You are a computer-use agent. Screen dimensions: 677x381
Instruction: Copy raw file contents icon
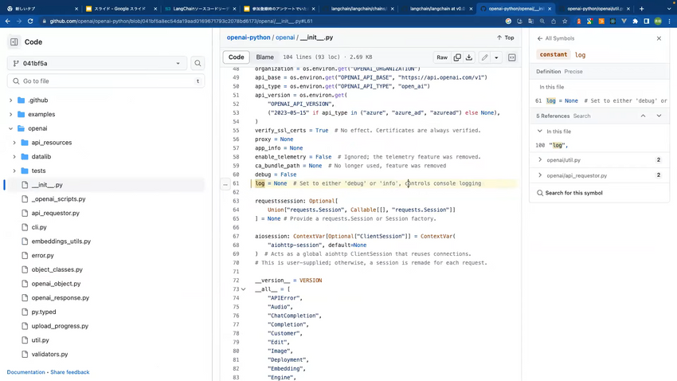(457, 57)
